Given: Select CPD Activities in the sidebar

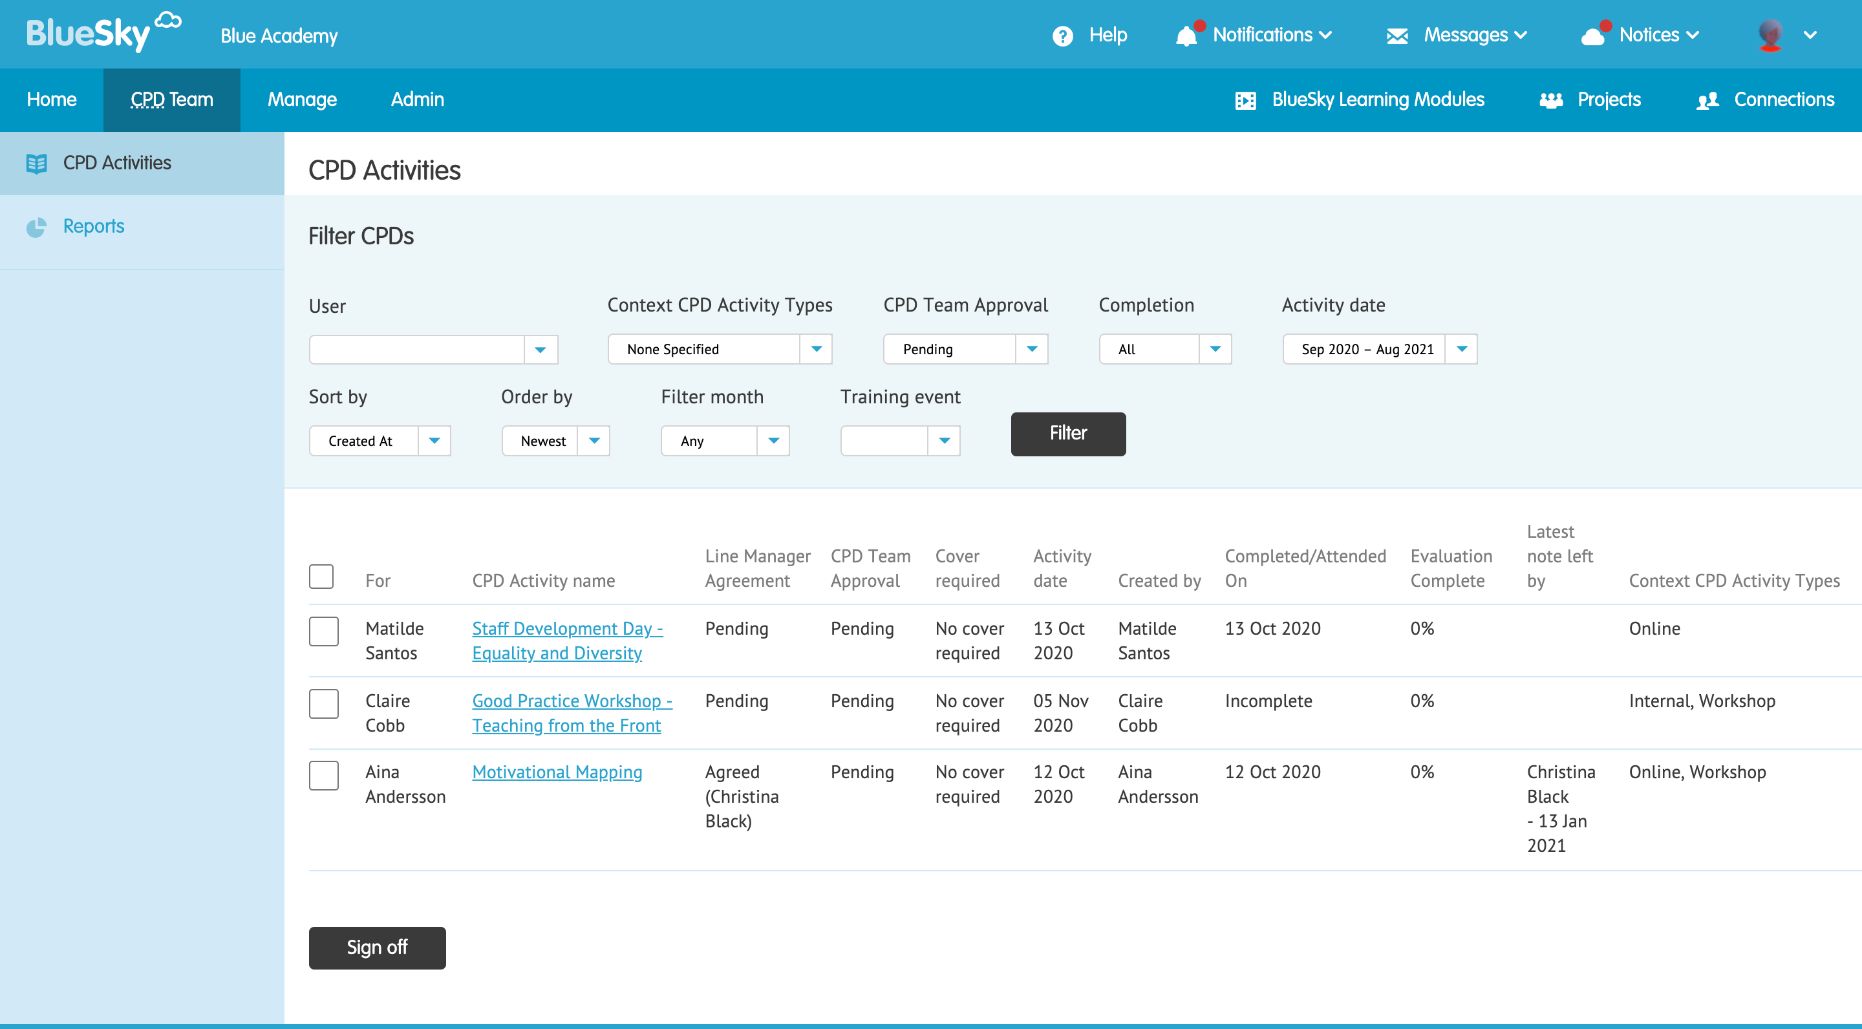Looking at the screenshot, I should (x=142, y=164).
